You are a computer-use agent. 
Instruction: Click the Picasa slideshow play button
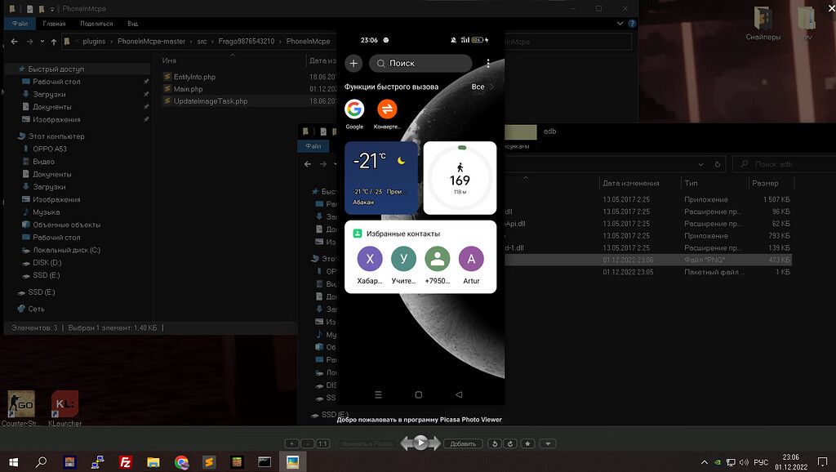[x=420, y=443]
